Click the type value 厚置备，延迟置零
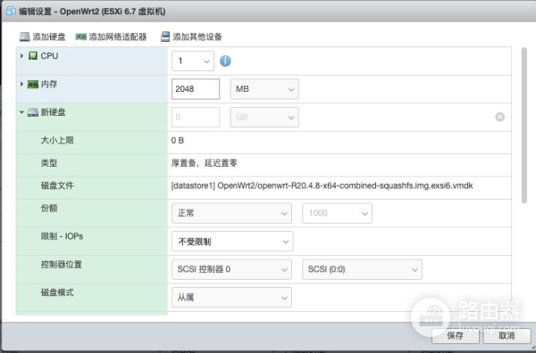536x353 pixels. pyautogui.click(x=204, y=163)
